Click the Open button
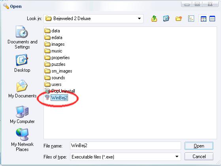The image size is (221, 166). click(x=199, y=146)
